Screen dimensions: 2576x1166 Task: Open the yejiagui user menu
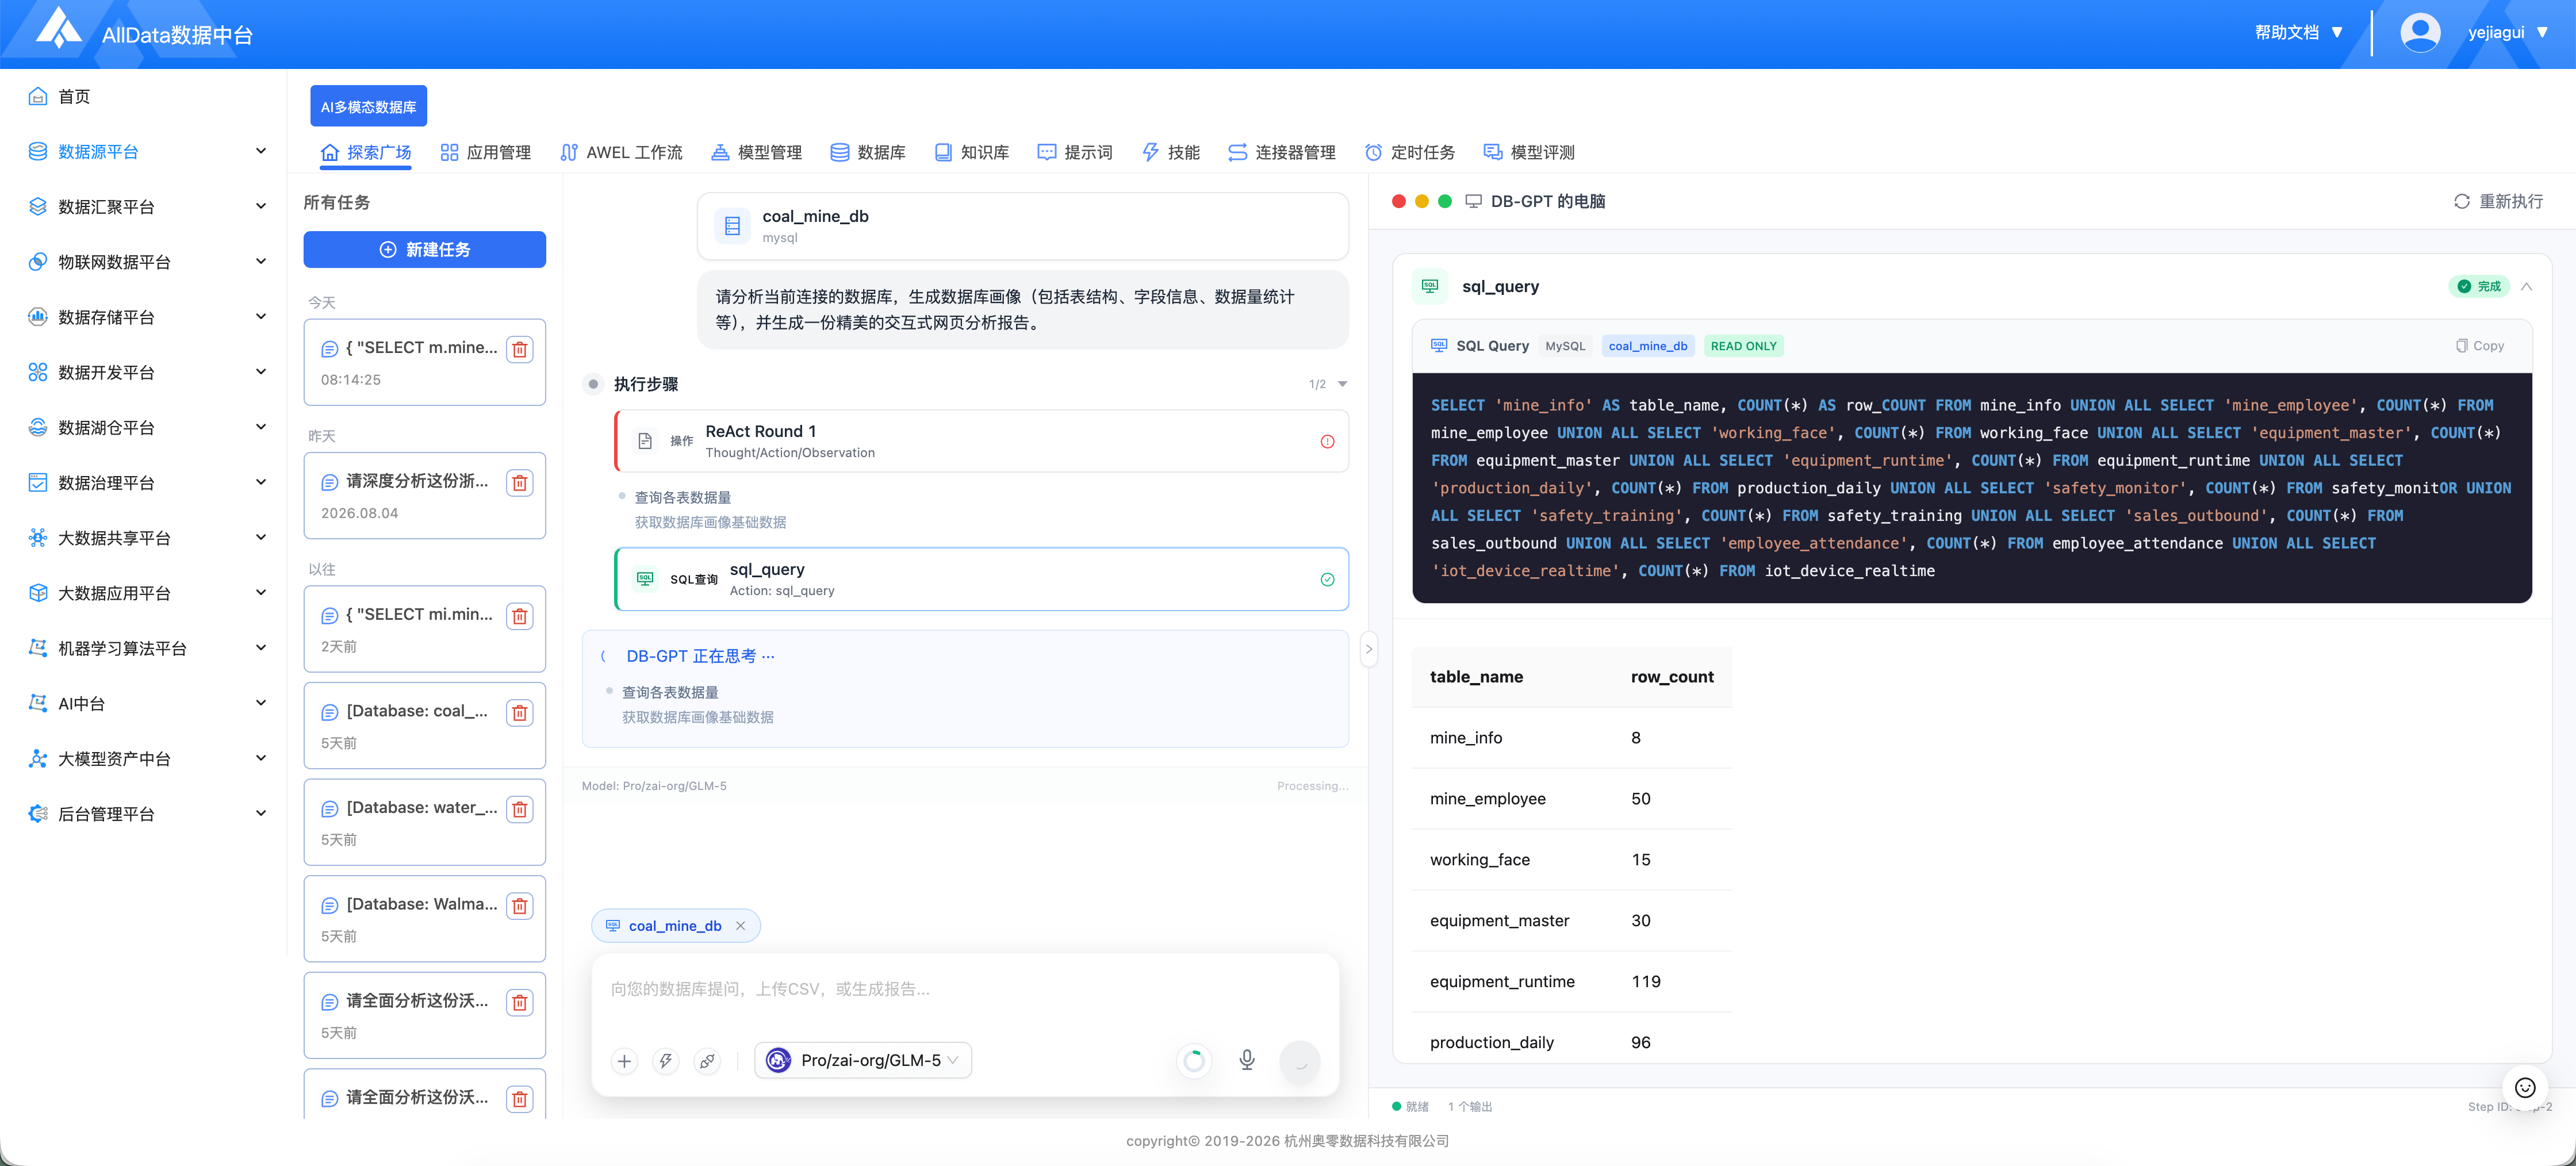tap(2507, 33)
